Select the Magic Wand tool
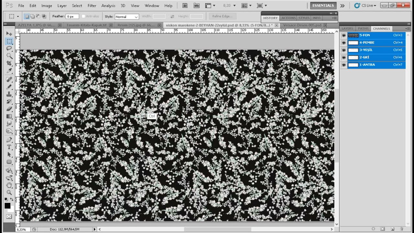 pos(9,56)
